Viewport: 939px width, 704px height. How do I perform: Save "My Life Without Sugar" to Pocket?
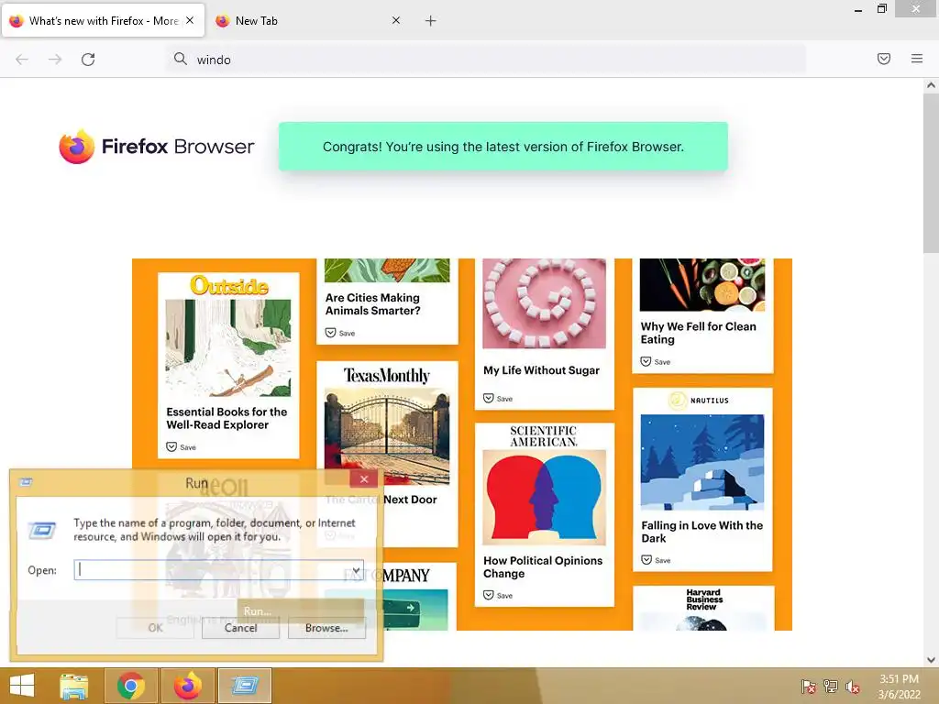[498, 399]
